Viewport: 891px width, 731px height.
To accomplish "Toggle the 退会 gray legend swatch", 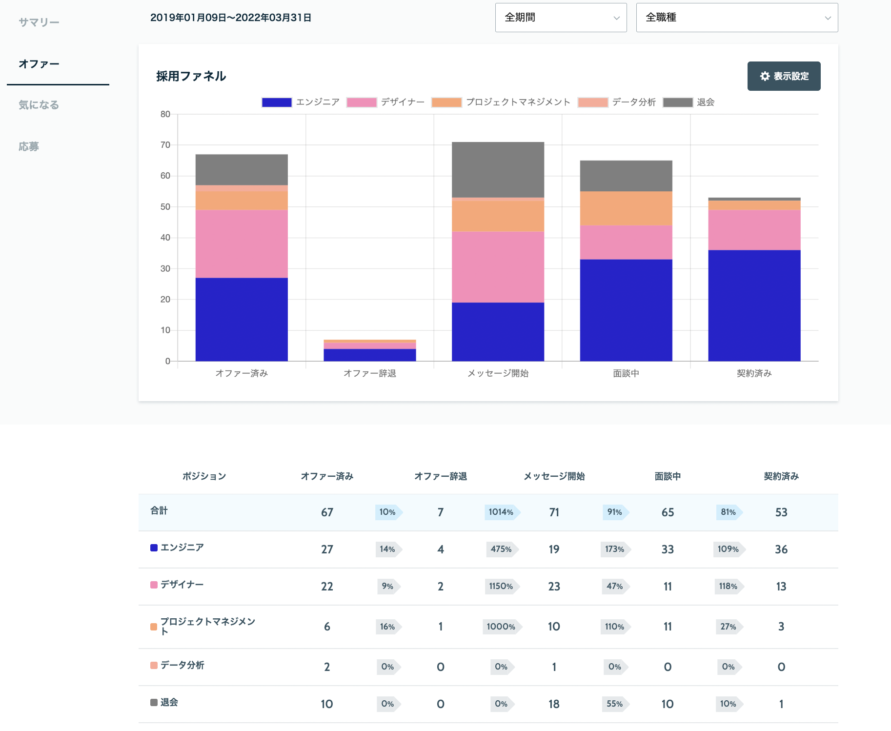I will (x=678, y=102).
